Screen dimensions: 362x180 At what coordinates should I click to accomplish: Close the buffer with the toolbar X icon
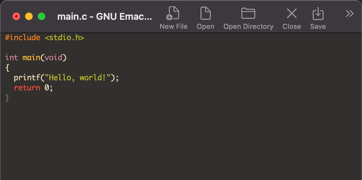292,14
